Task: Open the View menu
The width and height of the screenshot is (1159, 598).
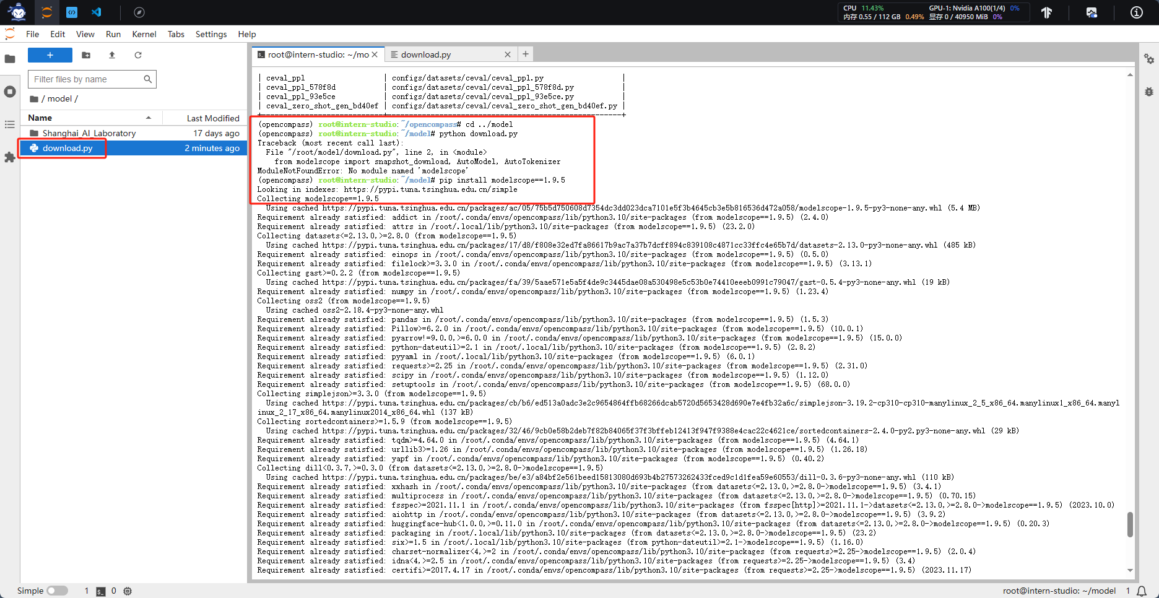Action: click(85, 34)
